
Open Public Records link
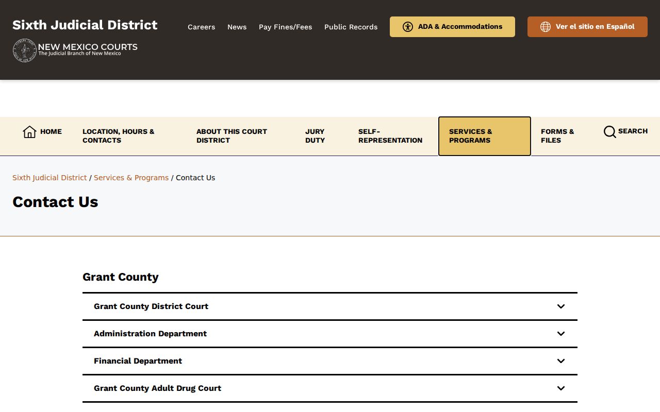(x=351, y=27)
